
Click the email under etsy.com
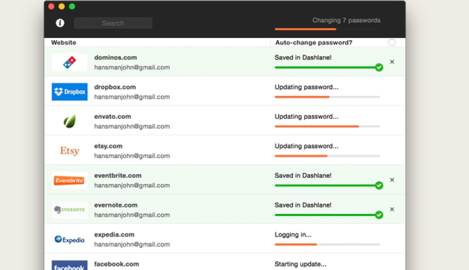132,156
